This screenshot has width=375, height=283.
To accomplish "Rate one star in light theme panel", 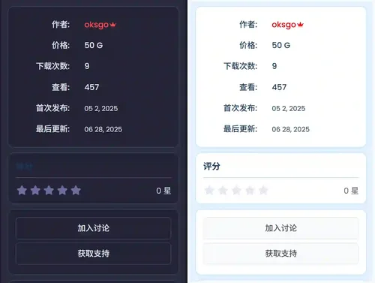I will point(209,191).
